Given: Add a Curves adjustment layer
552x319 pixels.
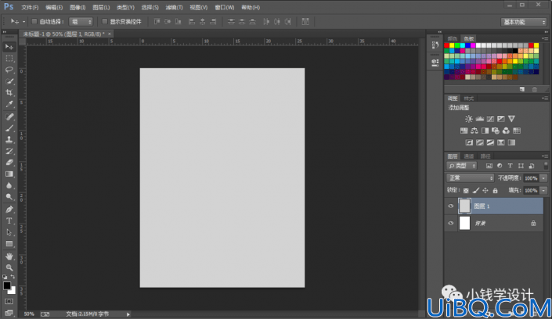Looking at the screenshot, I should pos(490,119).
